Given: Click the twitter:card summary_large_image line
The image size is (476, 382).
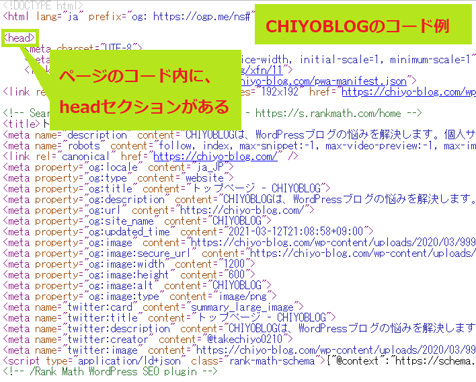Looking at the screenshot, I should point(153,307).
